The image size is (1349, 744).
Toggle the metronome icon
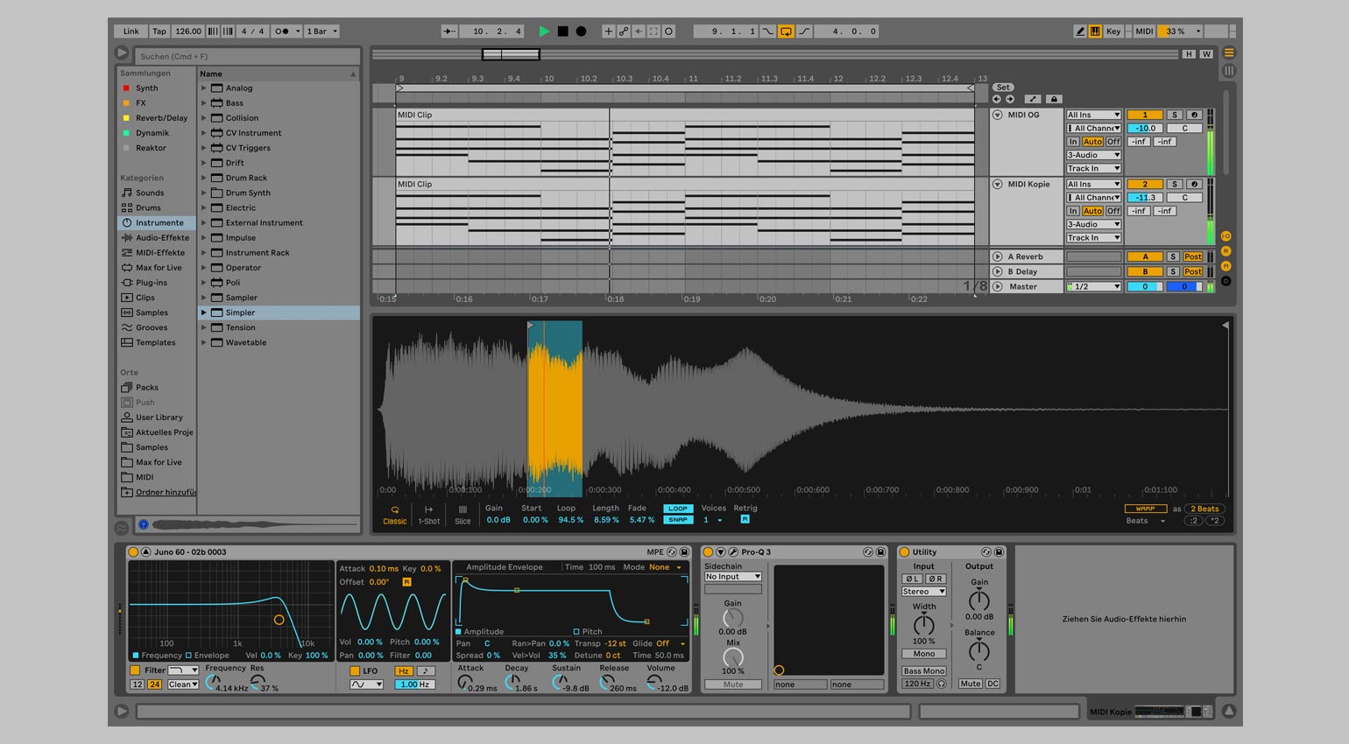(281, 32)
